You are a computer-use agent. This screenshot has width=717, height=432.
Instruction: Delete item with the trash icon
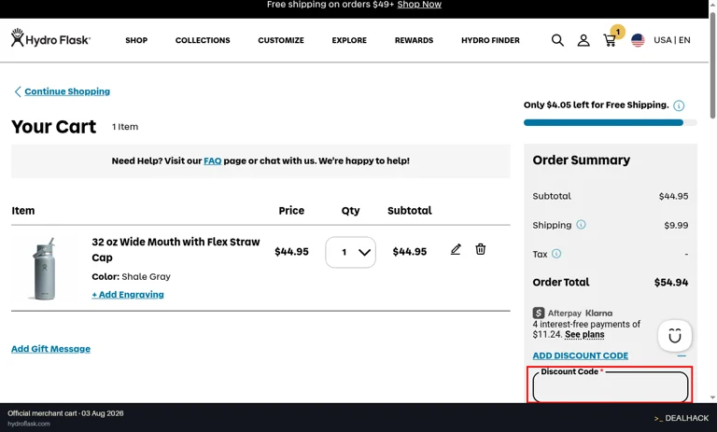(x=480, y=249)
